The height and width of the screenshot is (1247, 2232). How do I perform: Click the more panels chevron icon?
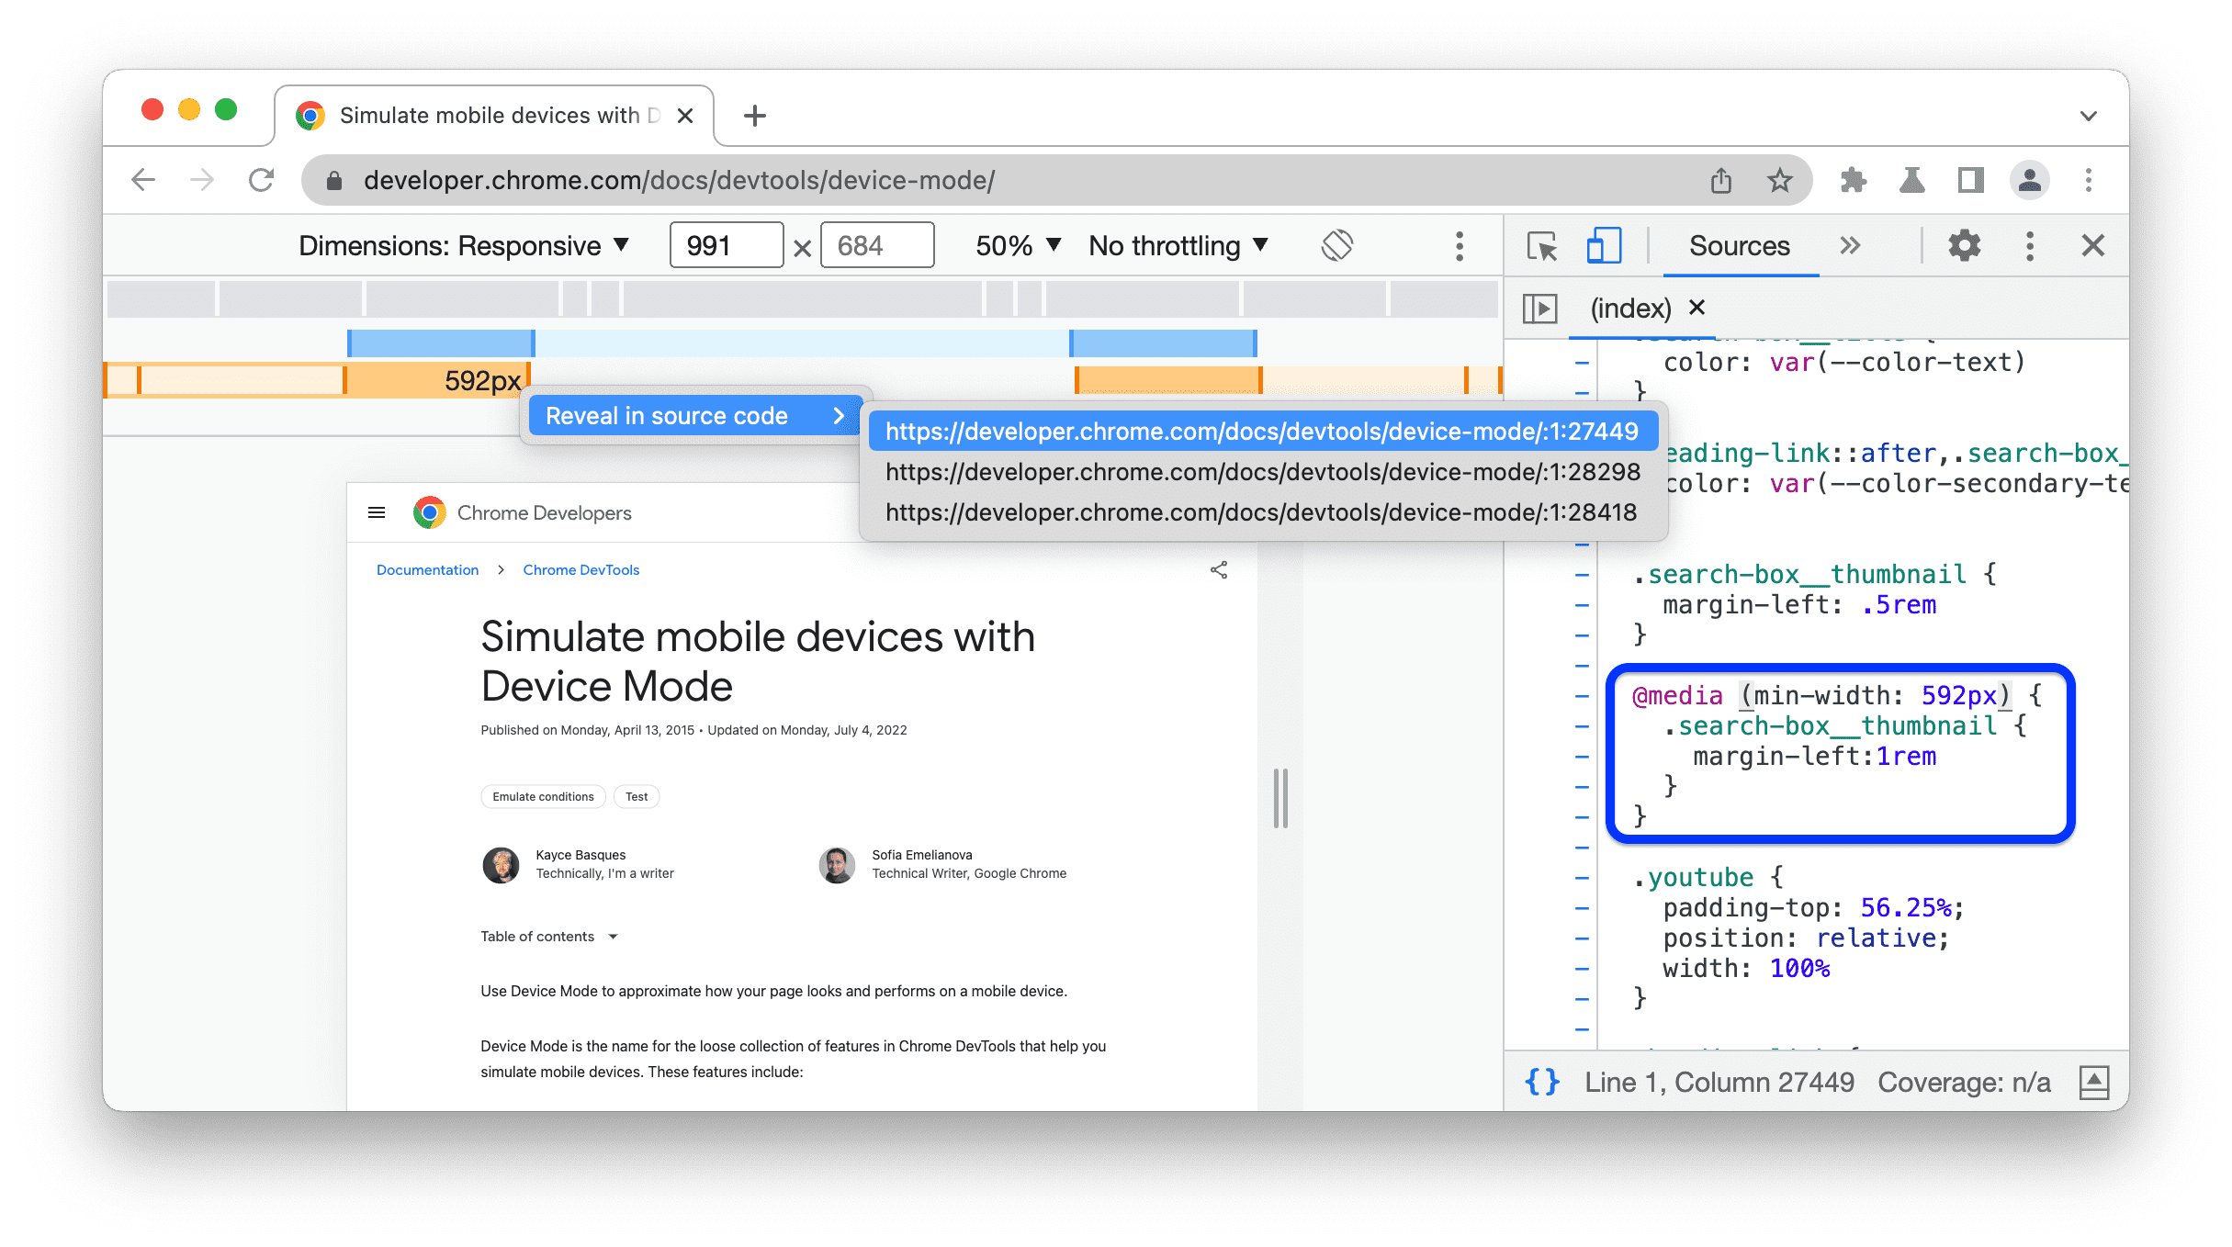[1850, 245]
